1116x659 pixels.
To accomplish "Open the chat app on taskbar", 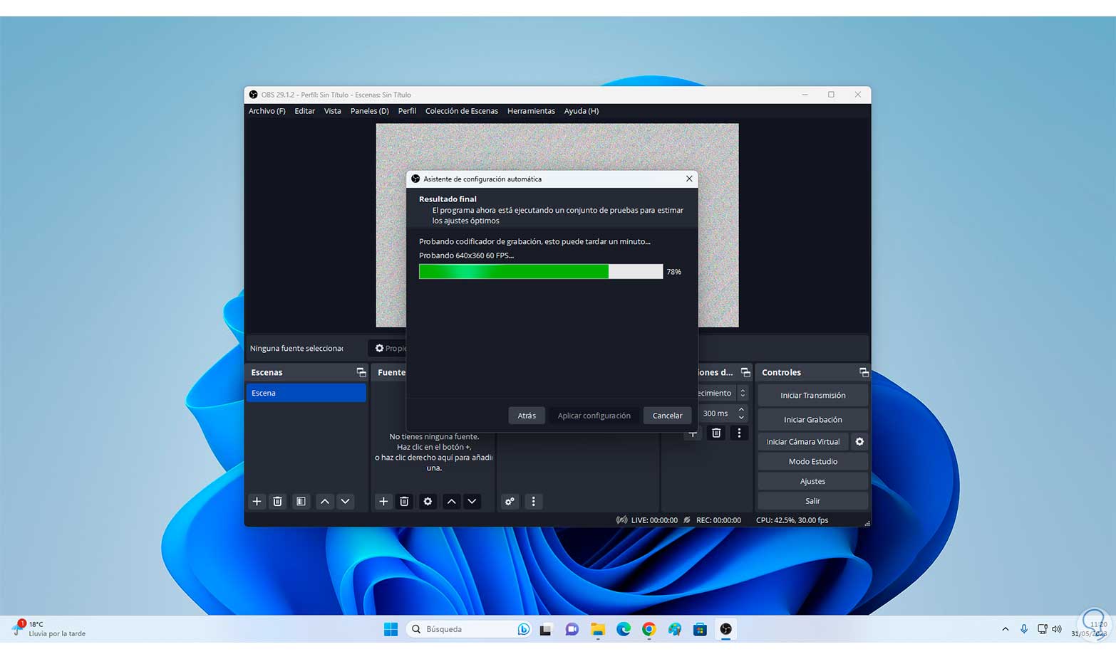I will click(x=572, y=629).
